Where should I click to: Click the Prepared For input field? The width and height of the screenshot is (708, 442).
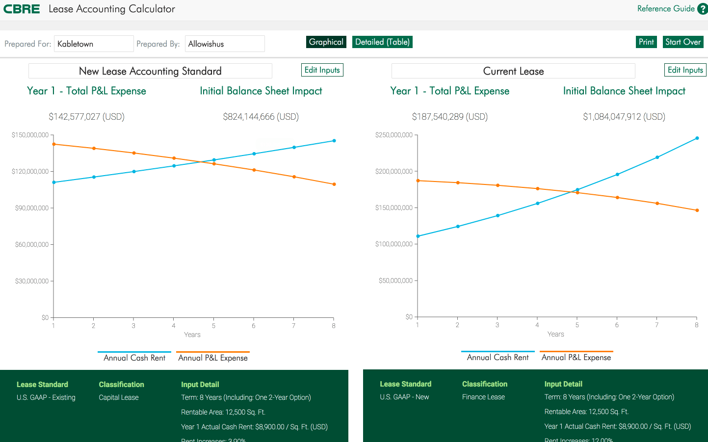tap(94, 44)
